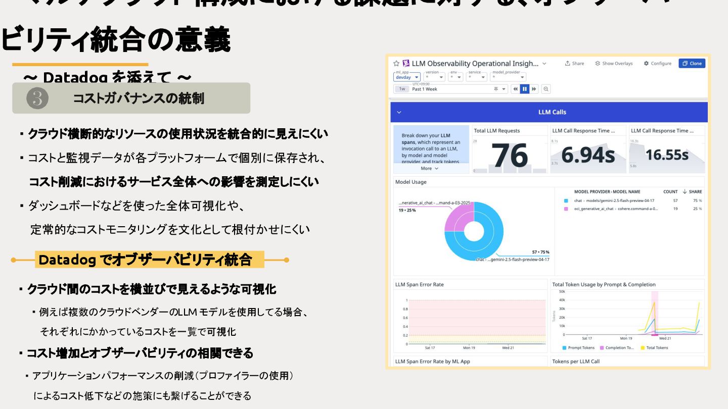Screen dimensions: 728x409
Task: Open Configure settings
Action: pos(657,64)
